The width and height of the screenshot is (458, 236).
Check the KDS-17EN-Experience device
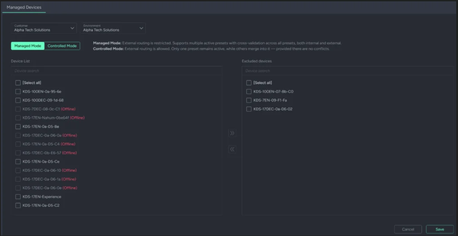click(x=18, y=197)
